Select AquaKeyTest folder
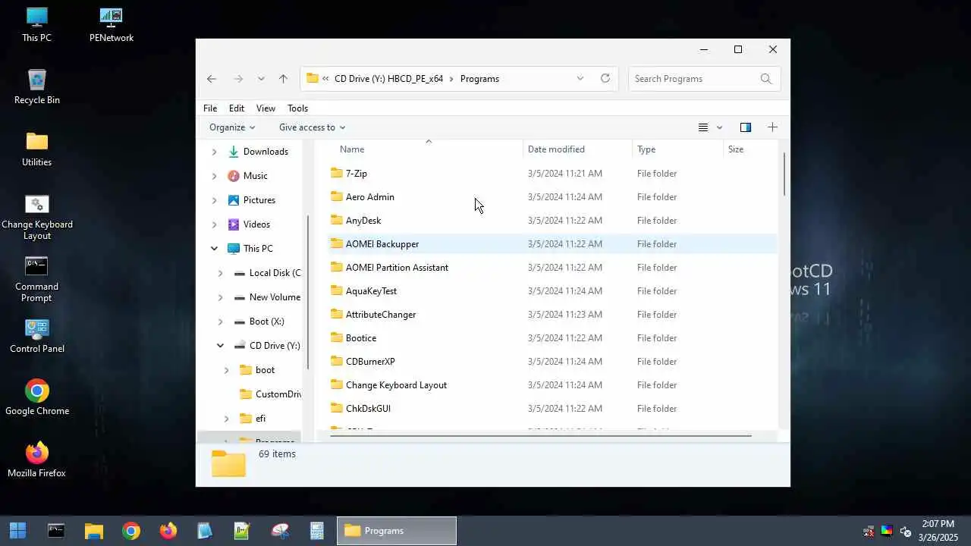971x546 pixels. [553, 291]
